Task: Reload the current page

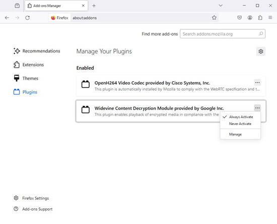Action: point(27,18)
